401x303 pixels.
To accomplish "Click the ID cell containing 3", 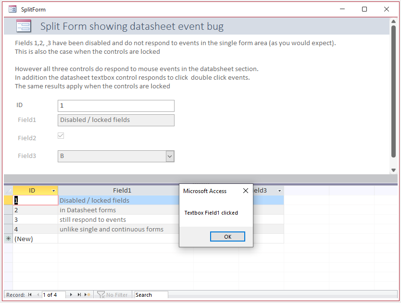I will click(35, 220).
